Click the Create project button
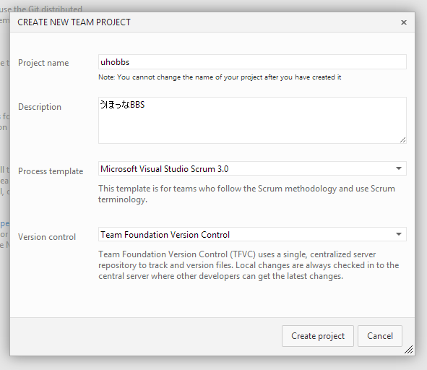Screen dimensions: 427x370 [318, 336]
